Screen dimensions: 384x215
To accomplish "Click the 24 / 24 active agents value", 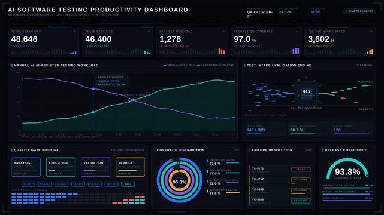I will tap(285, 12).
